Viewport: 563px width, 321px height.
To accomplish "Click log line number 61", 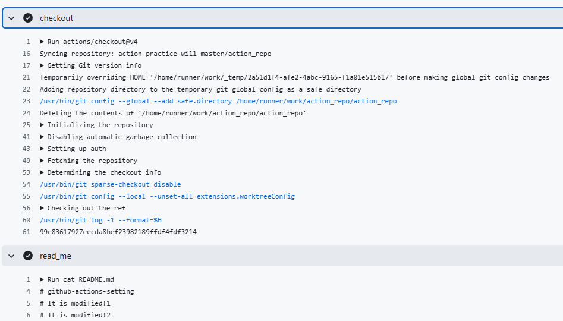I will (x=26, y=232).
